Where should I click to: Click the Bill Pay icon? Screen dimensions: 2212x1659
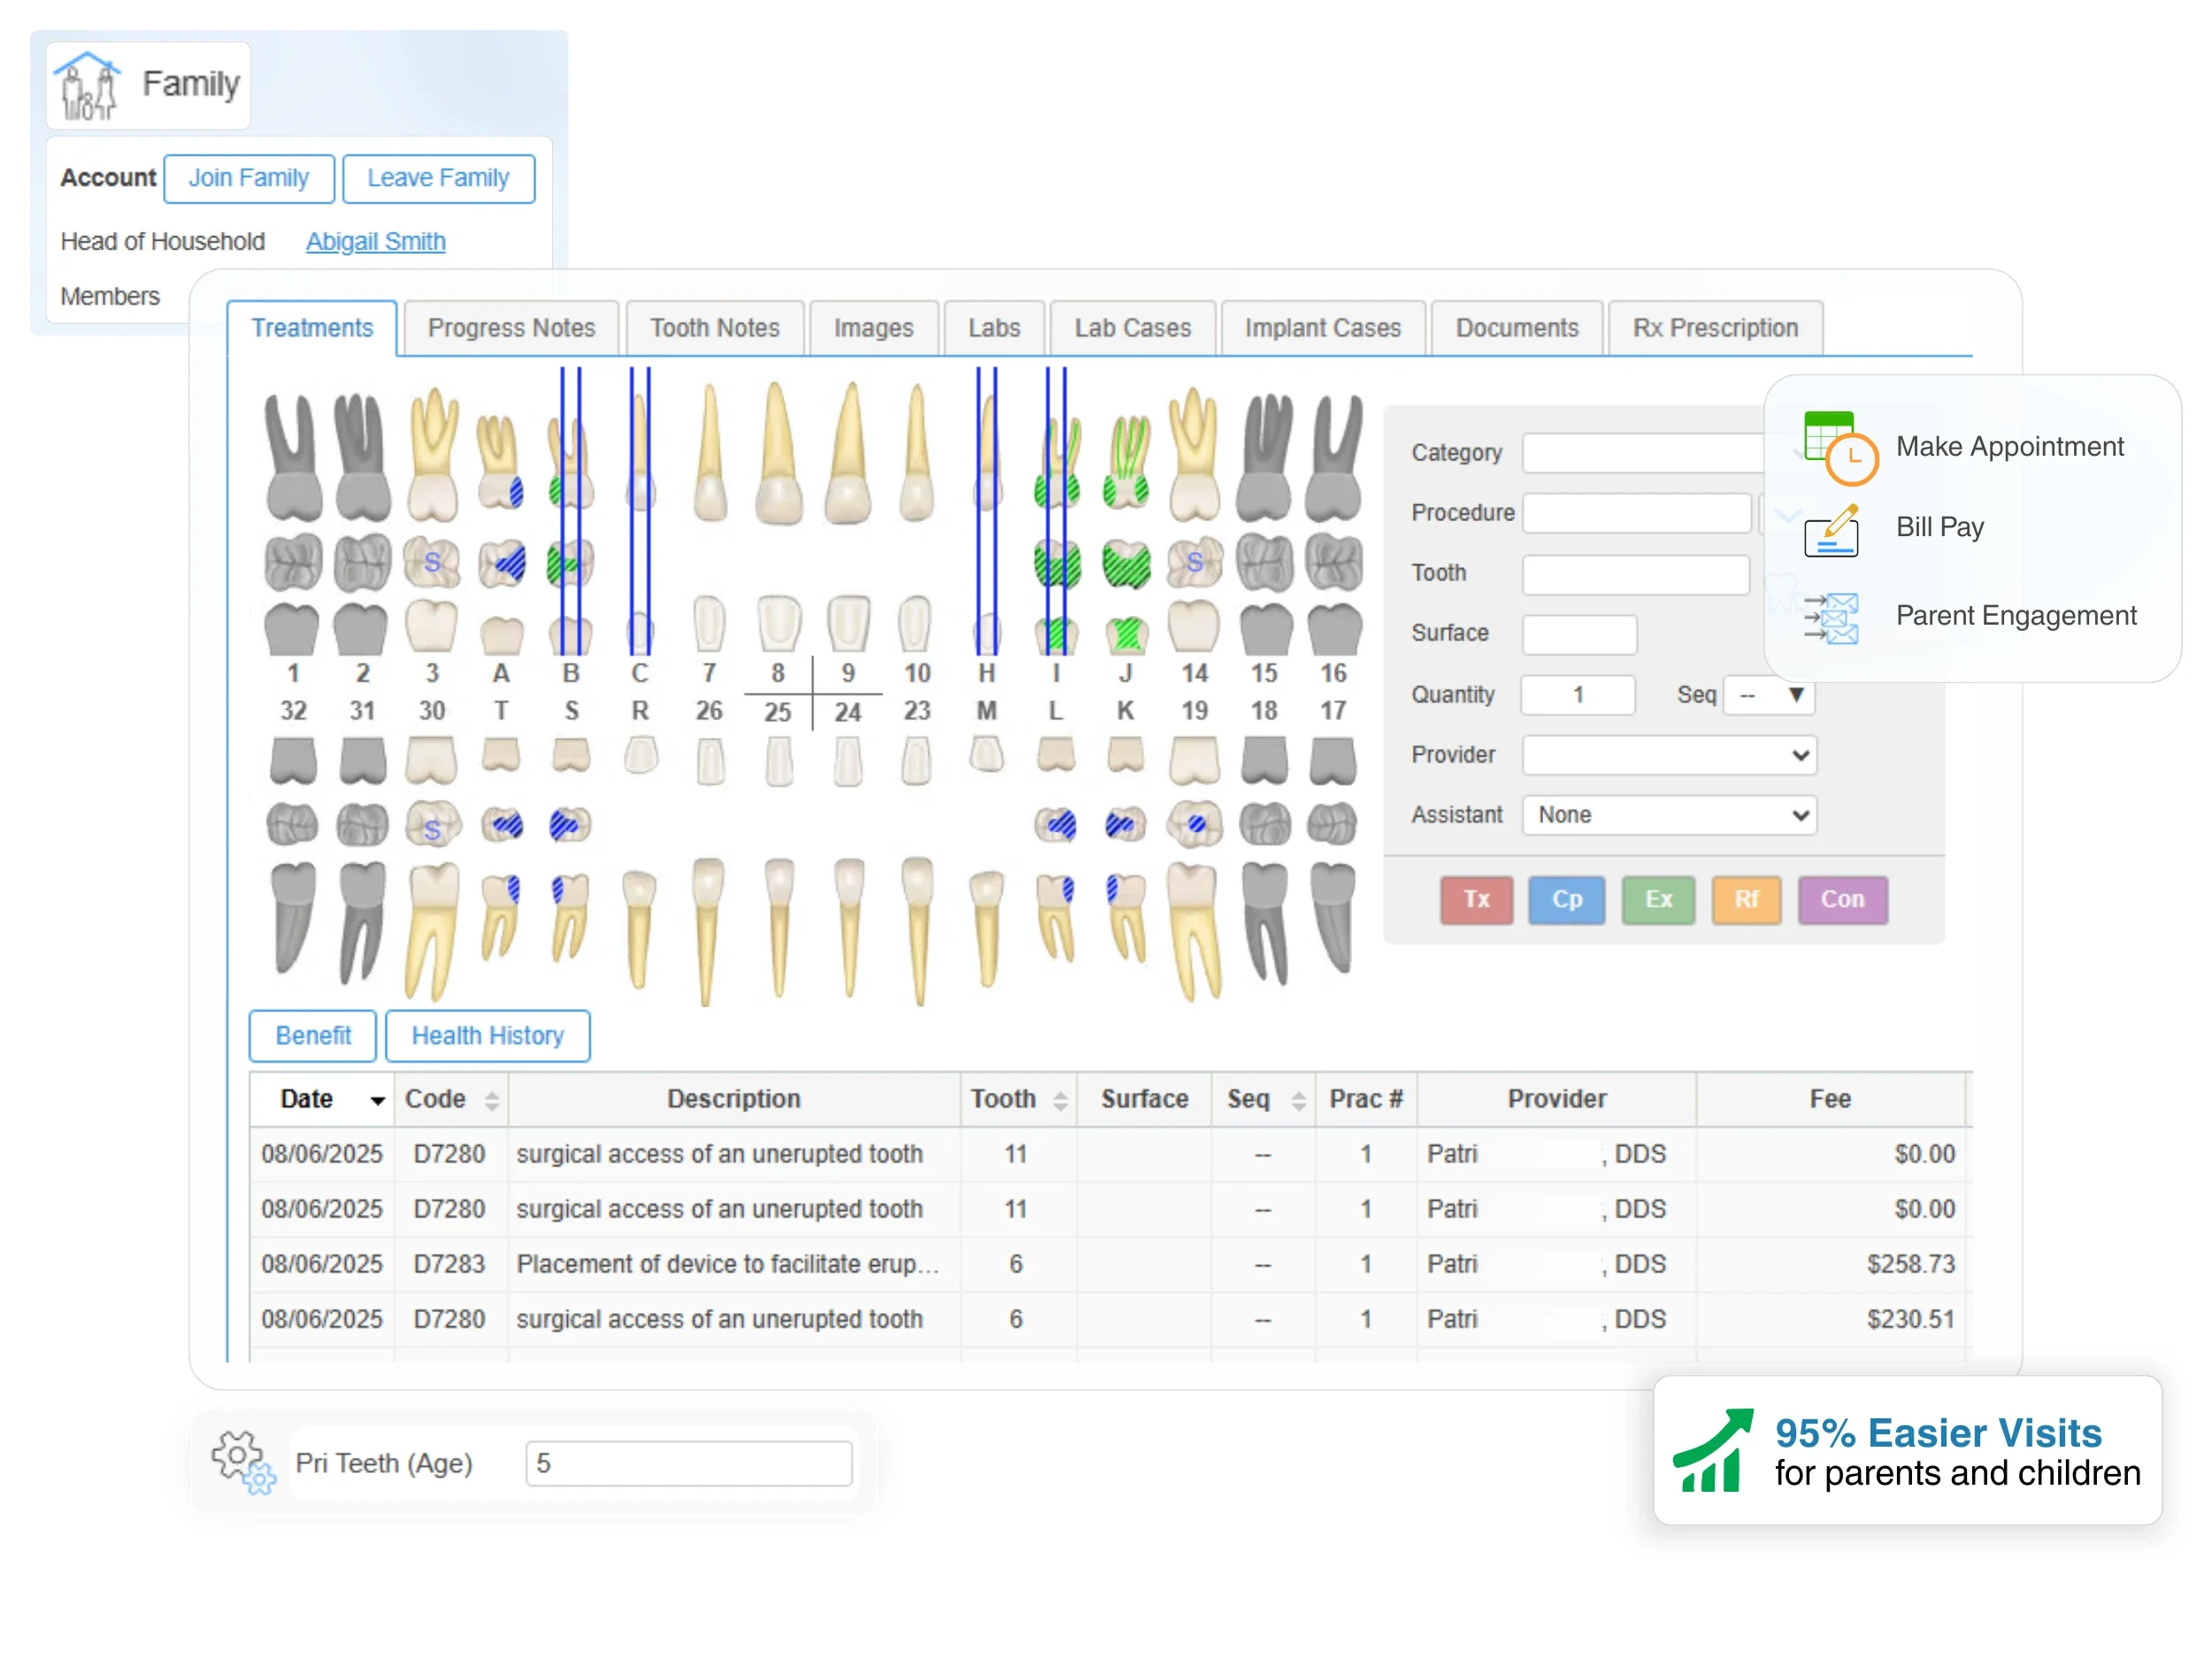coord(1831,530)
